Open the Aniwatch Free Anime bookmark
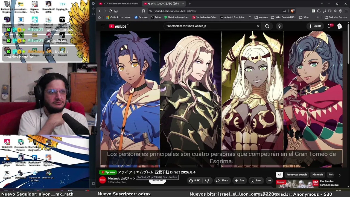The height and width of the screenshot is (197, 350). tap(233, 17)
